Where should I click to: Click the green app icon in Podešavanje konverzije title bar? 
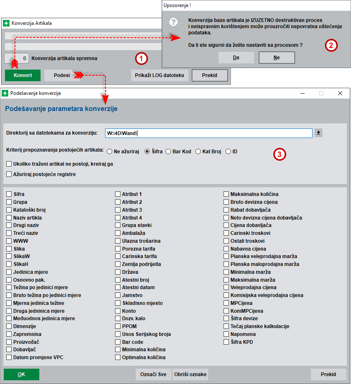coord(6,93)
